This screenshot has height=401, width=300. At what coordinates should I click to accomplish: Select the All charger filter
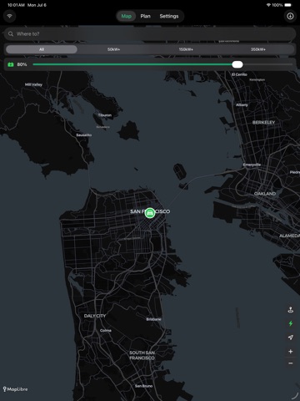pyautogui.click(x=42, y=49)
